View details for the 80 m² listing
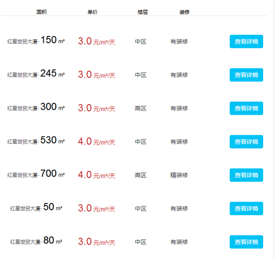Image resolution: width=275 pixels, height=260 pixels. [x=246, y=242]
